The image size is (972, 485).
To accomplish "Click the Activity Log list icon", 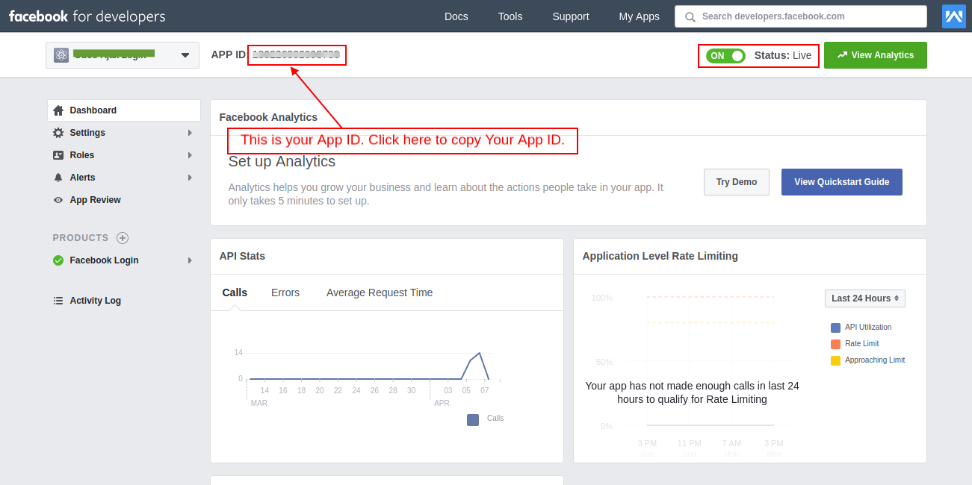I will 58,301.
